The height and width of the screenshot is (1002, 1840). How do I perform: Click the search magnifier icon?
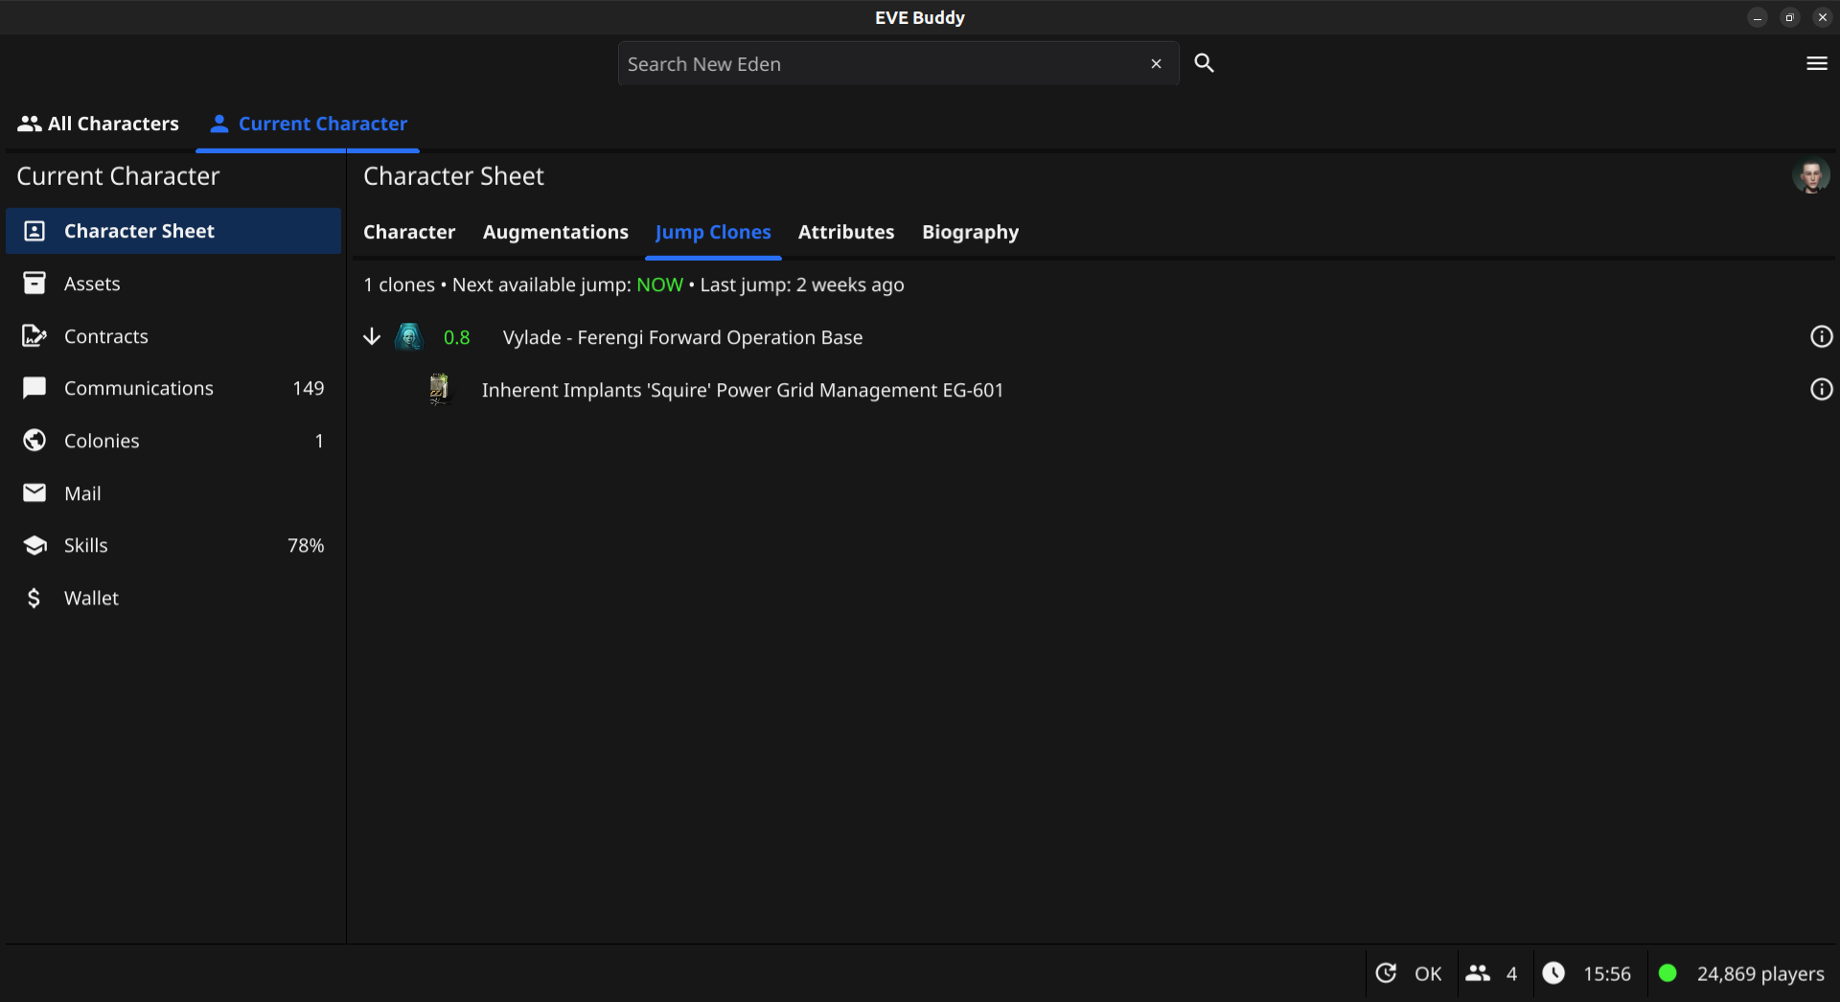1204,63
